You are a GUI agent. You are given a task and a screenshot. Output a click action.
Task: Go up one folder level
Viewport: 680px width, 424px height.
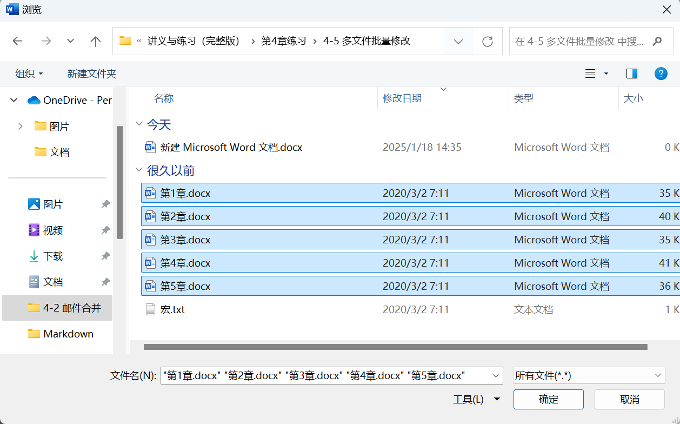tap(96, 41)
